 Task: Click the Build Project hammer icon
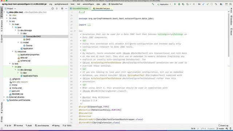pyautogui.click(x=153, y=4)
